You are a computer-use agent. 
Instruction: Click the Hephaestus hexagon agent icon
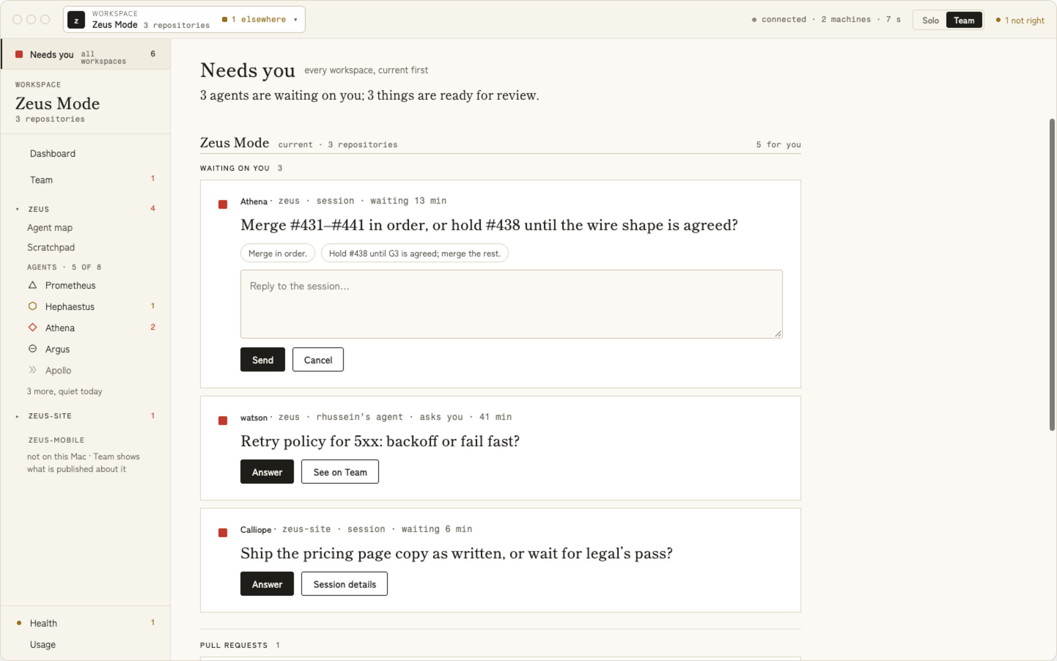coord(32,306)
